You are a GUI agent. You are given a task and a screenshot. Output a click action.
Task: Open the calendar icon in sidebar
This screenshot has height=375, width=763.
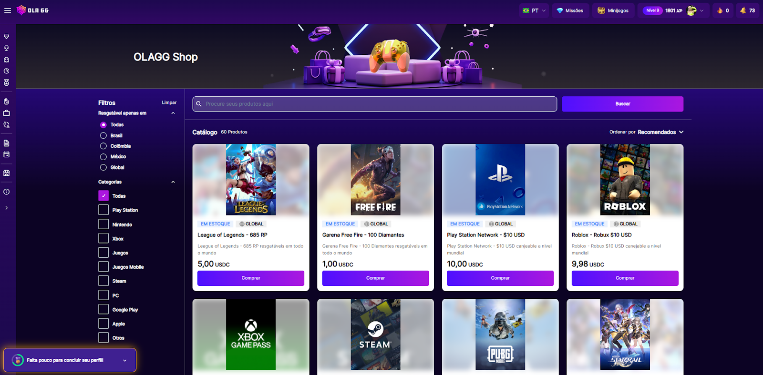coord(7,154)
